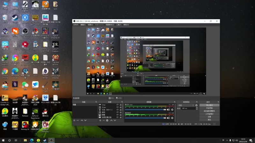Open File Explorer from the taskbar
255x143 pixels.
(x=25, y=140)
